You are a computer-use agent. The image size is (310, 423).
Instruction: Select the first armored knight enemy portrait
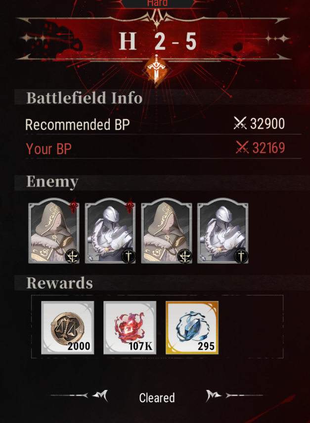(x=110, y=231)
